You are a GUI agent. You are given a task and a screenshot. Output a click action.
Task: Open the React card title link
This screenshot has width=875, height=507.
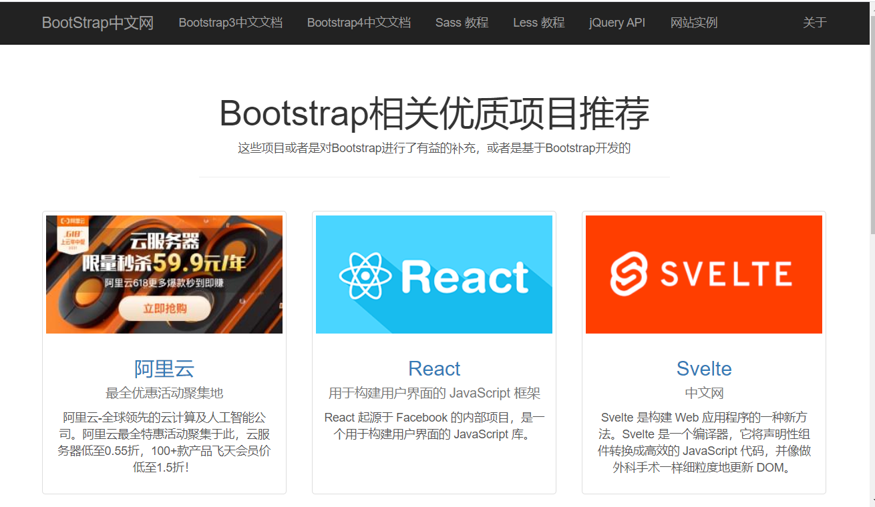(433, 368)
